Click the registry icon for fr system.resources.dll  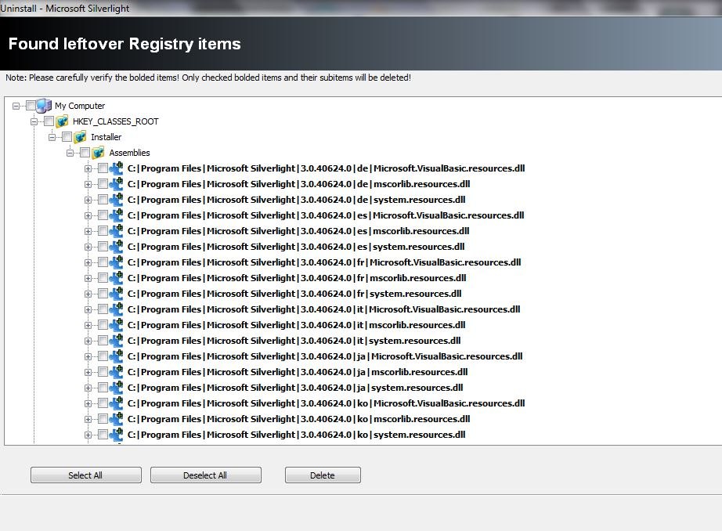click(116, 294)
